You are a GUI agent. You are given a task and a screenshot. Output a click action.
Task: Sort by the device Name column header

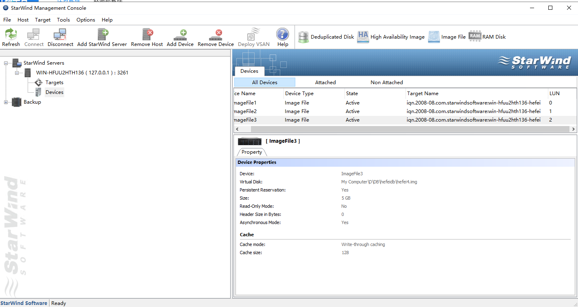(259, 94)
